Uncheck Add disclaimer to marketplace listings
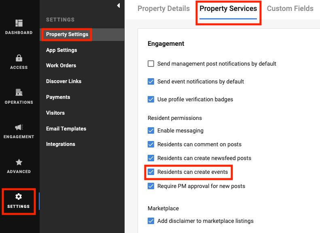320x233 pixels. click(x=151, y=221)
